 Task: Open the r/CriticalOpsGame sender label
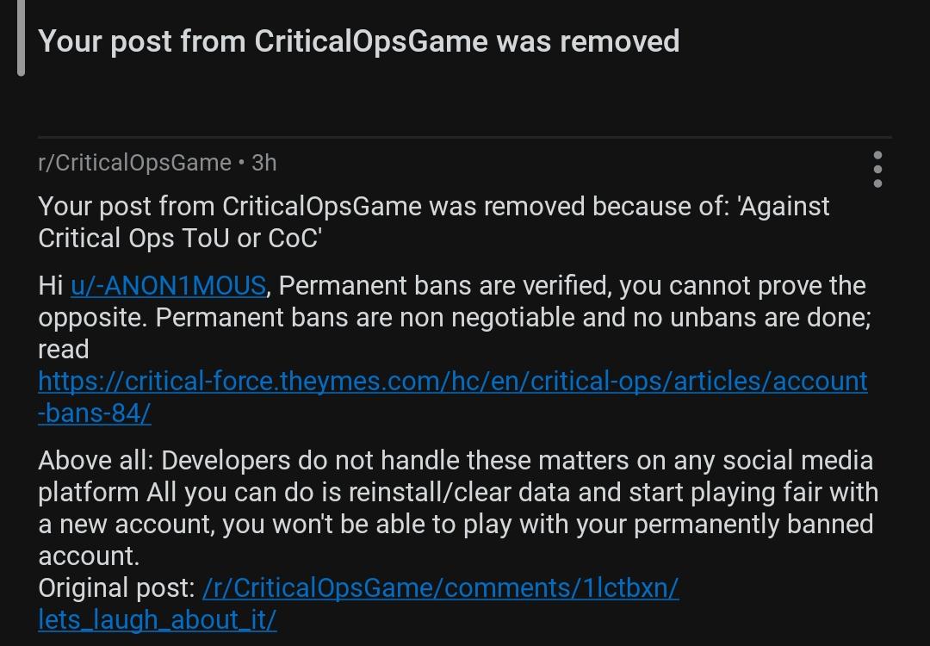[134, 163]
